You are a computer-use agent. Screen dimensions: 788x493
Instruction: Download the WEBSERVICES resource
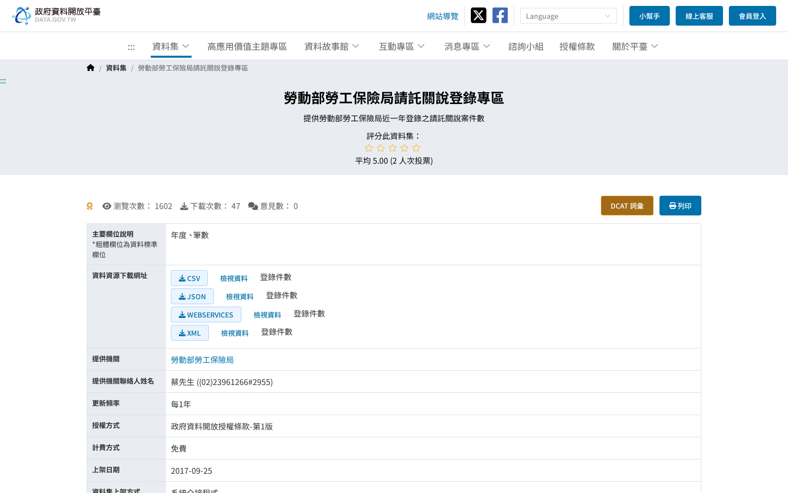[206, 315]
